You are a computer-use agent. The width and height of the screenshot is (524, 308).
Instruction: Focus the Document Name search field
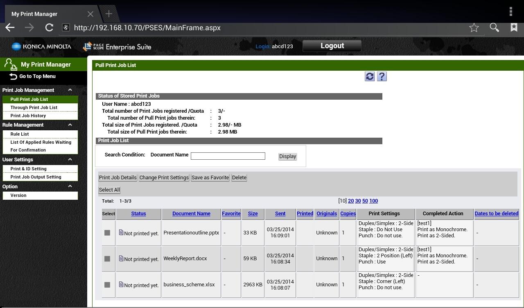[228, 156]
